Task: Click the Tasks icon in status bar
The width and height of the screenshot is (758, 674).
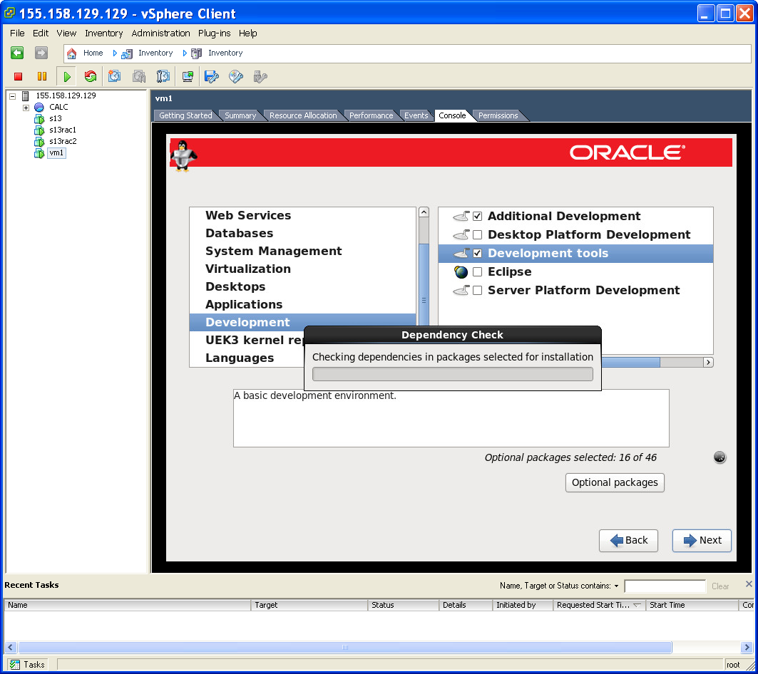Action: pyautogui.click(x=15, y=664)
